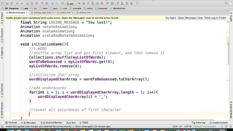This screenshot has height=131, width=233.
Task: Click the Sync Project with Gradle icon
Action: click(118, 3)
